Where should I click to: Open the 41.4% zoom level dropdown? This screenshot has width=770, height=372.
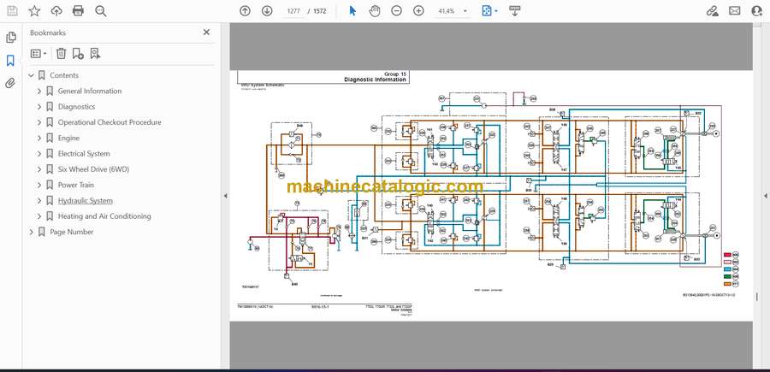(453, 11)
